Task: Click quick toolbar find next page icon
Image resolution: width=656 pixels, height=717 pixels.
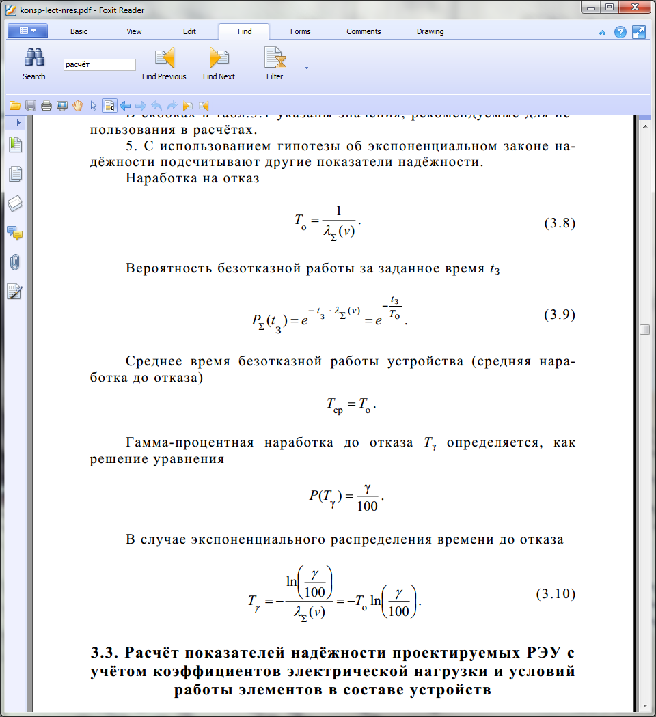Action: tap(187, 106)
